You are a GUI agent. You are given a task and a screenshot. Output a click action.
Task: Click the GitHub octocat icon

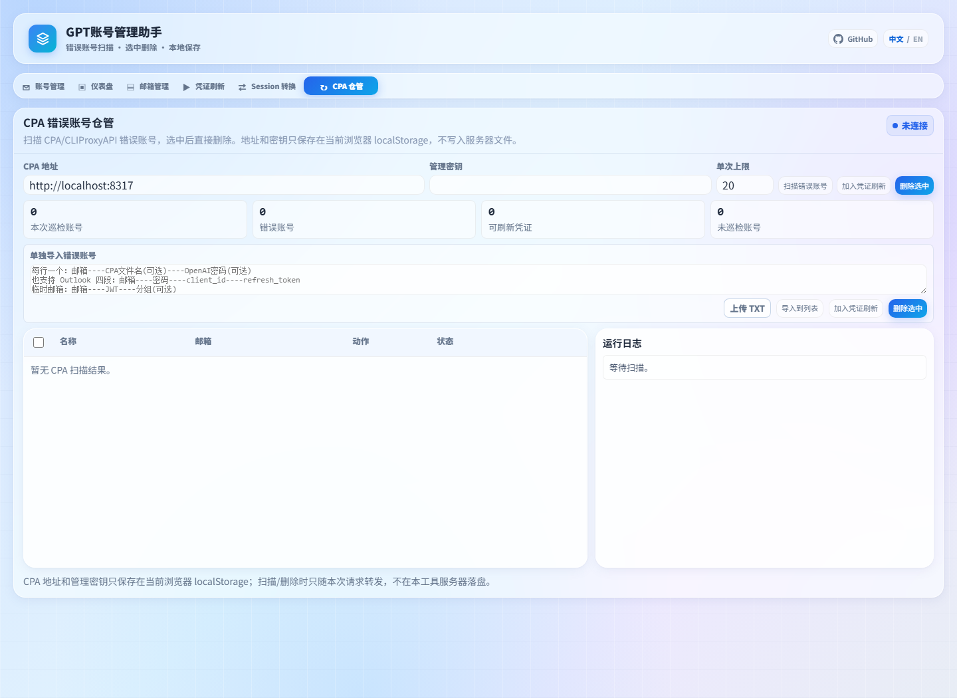(x=839, y=39)
